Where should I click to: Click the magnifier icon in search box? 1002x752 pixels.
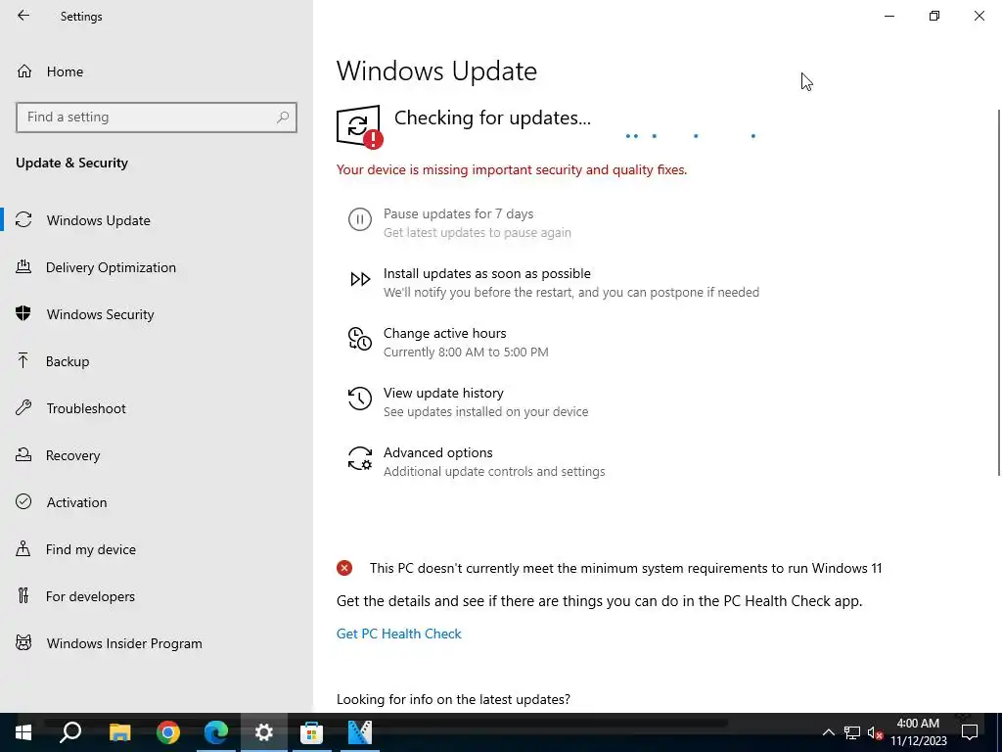283,117
